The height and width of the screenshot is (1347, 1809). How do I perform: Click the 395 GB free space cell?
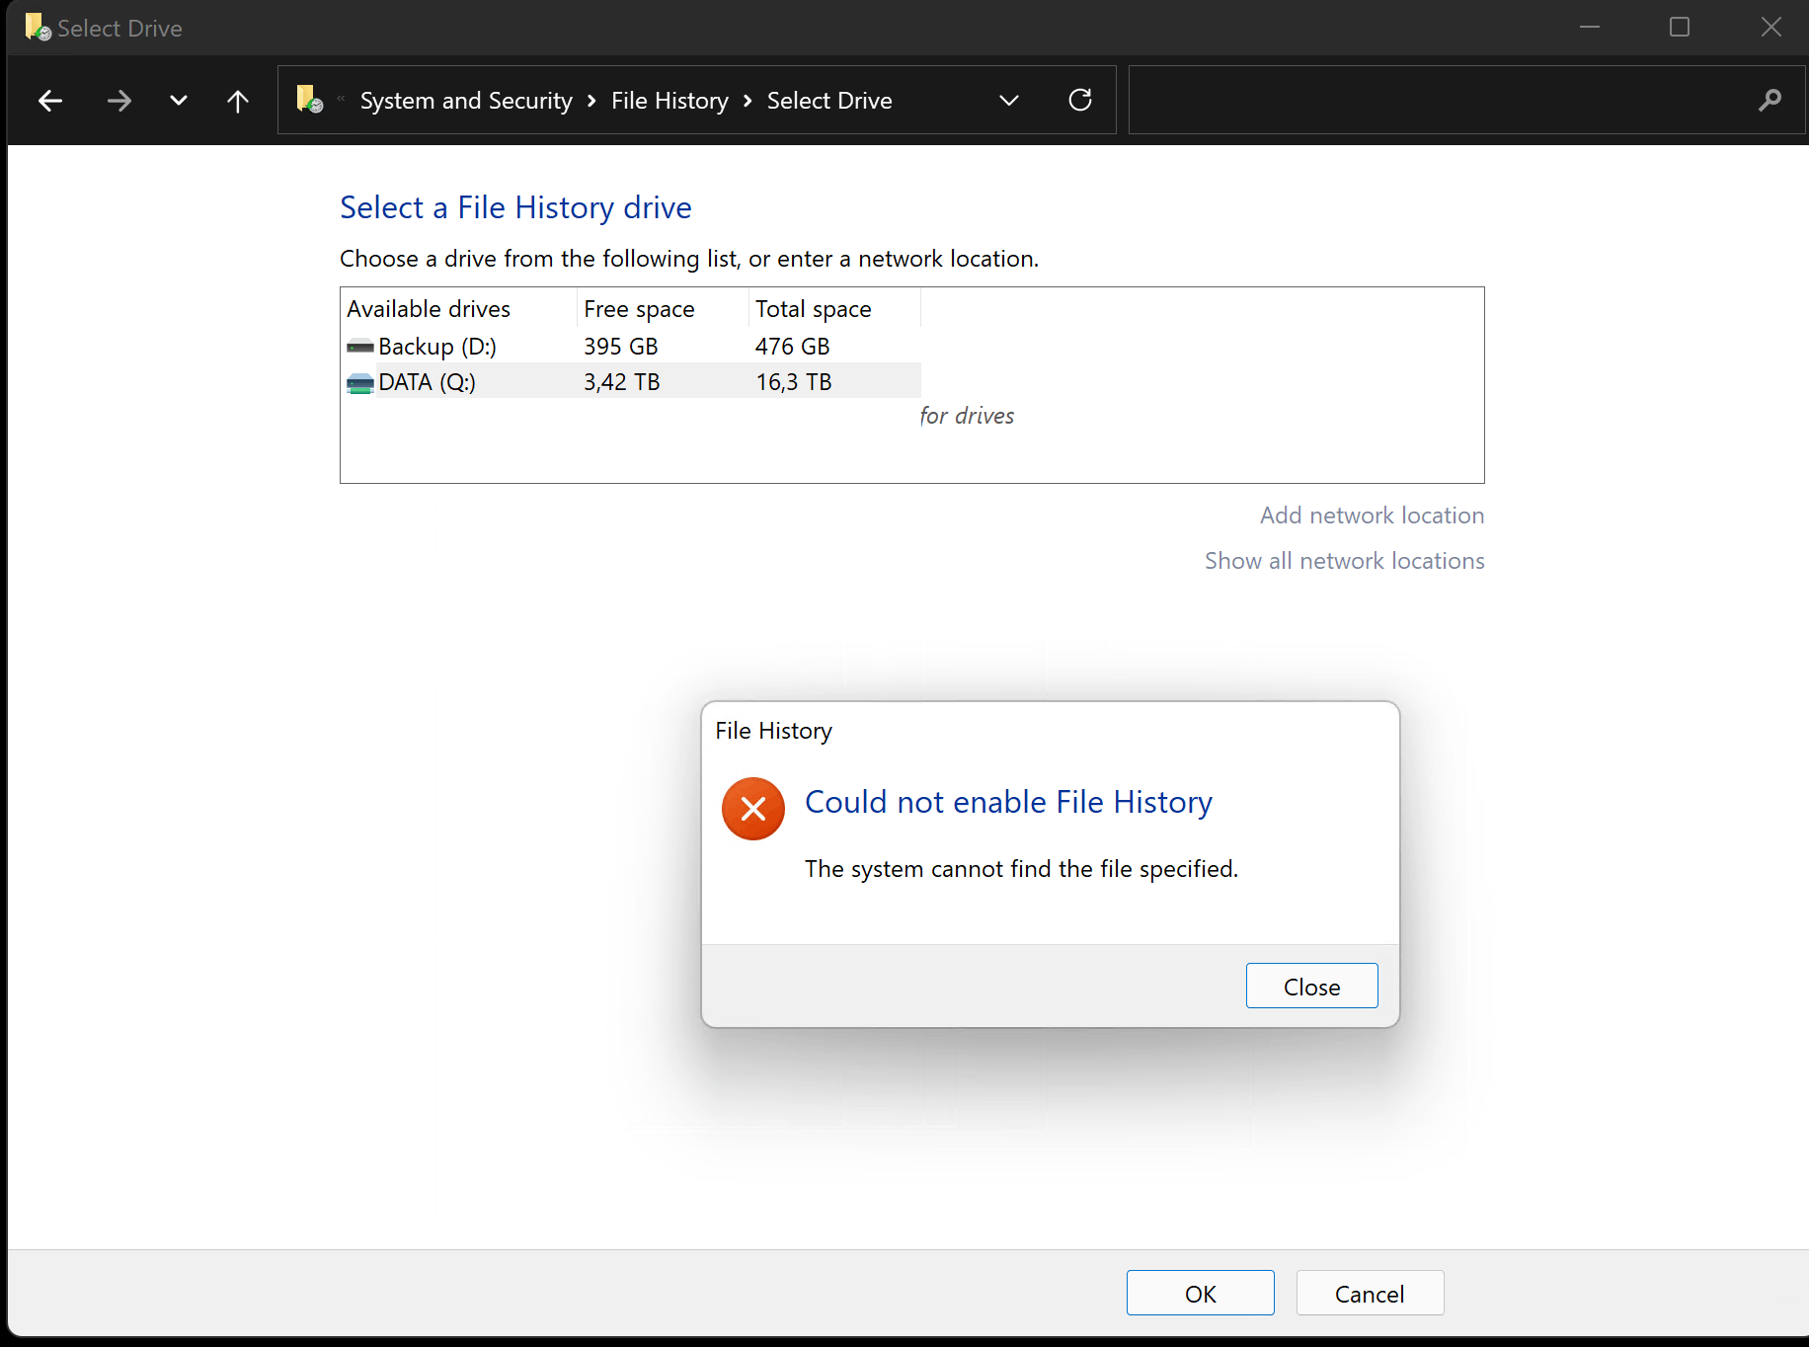620,347
